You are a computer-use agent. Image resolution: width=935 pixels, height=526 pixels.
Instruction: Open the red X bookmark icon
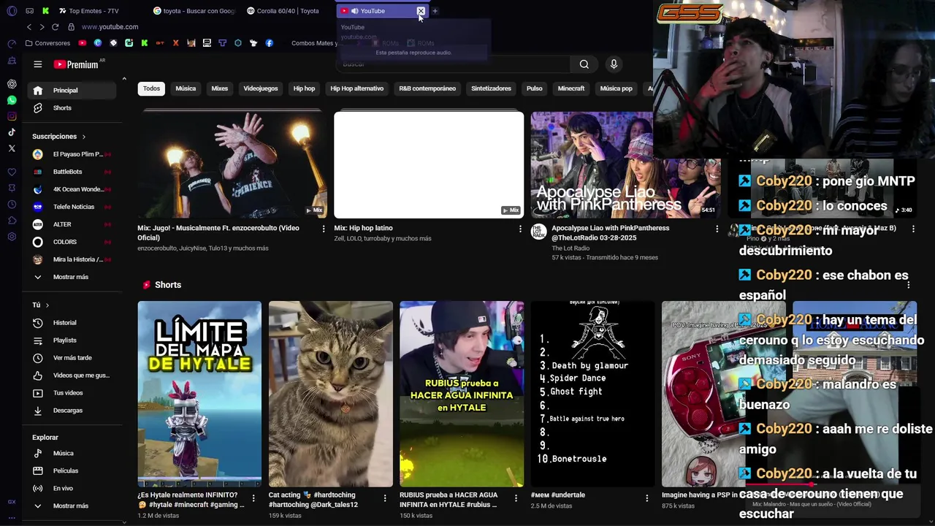tap(175, 43)
